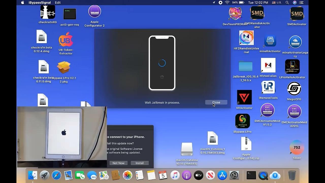The image size is (325, 183).
Task: Open Terminal from the dock
Action: click(x=251, y=175)
